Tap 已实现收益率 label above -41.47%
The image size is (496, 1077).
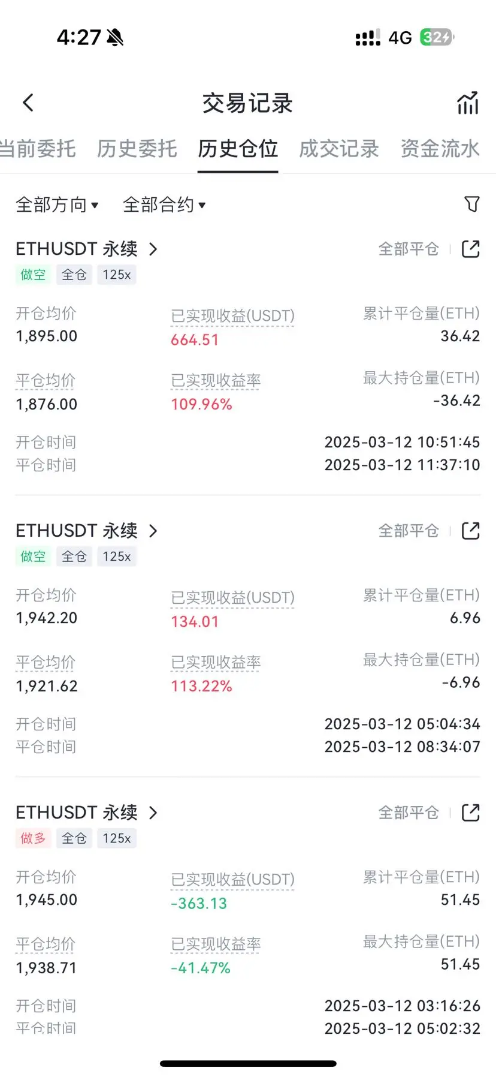pyautogui.click(x=216, y=944)
